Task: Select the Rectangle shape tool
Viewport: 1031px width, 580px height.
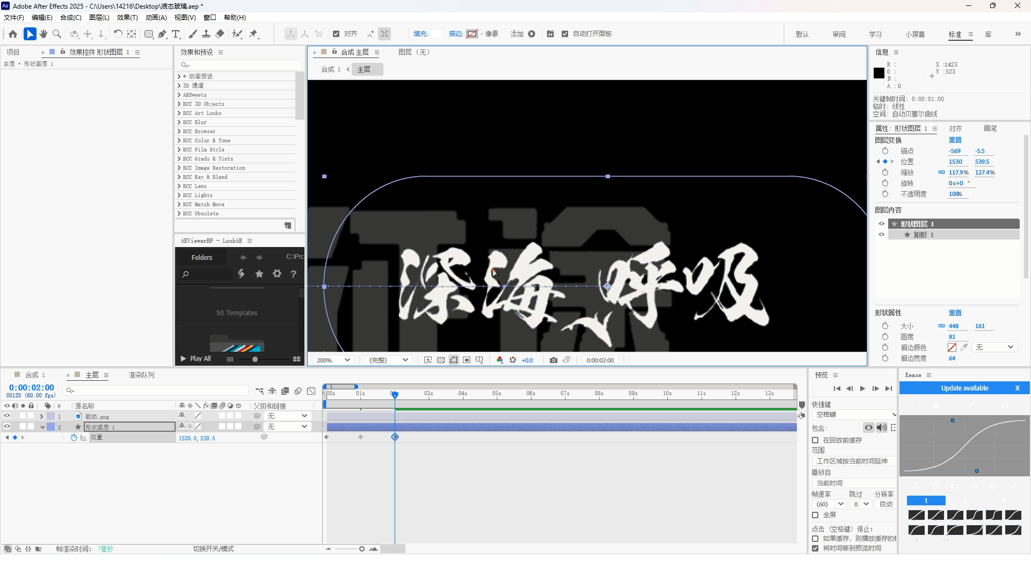Action: [x=149, y=34]
